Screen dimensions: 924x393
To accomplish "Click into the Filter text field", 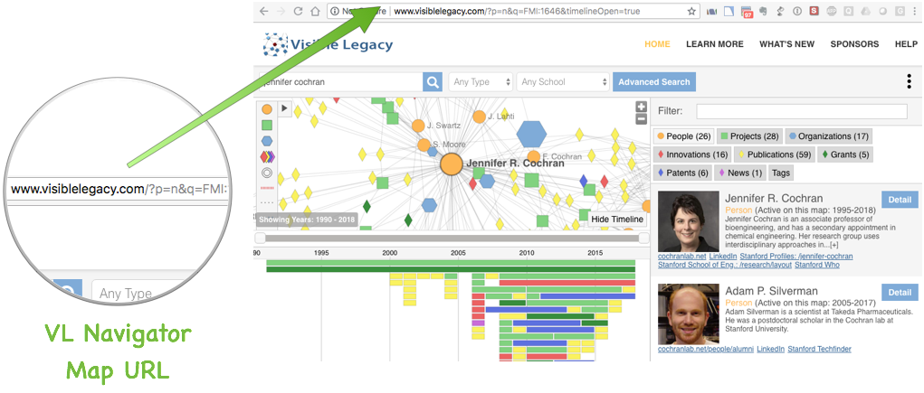I will [799, 111].
